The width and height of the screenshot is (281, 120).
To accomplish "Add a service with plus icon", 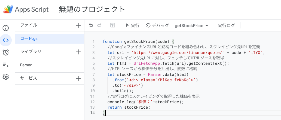I will 78,78.
